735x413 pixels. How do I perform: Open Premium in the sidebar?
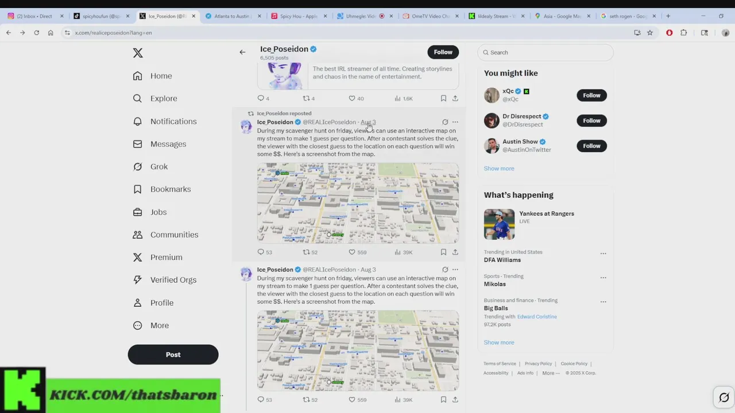click(158, 258)
